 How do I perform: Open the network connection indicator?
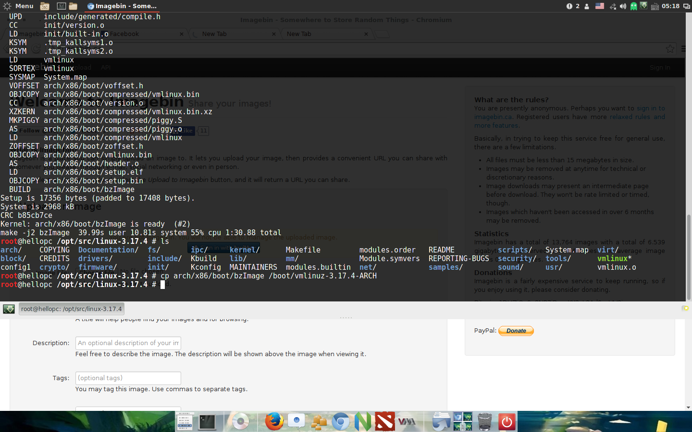click(x=613, y=6)
